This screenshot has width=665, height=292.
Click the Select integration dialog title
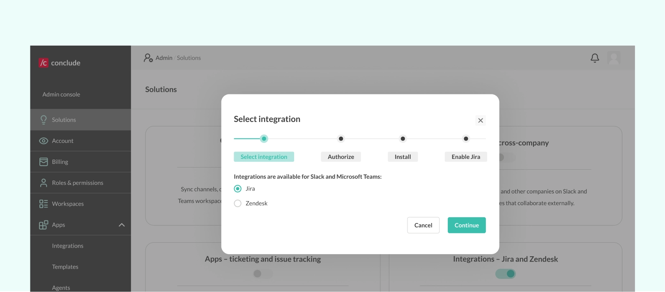point(267,119)
